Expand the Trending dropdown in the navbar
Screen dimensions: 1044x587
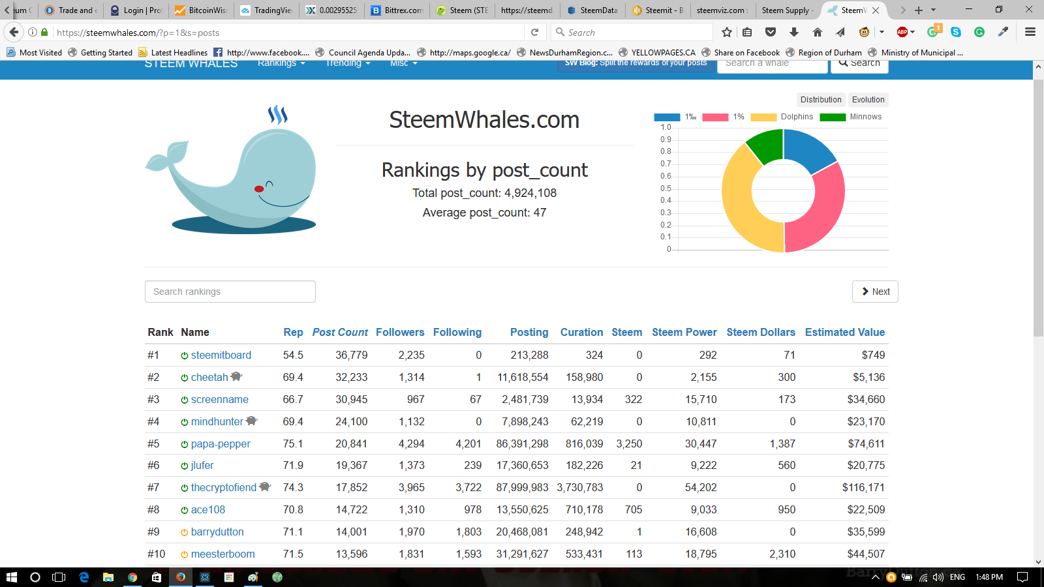pyautogui.click(x=348, y=63)
